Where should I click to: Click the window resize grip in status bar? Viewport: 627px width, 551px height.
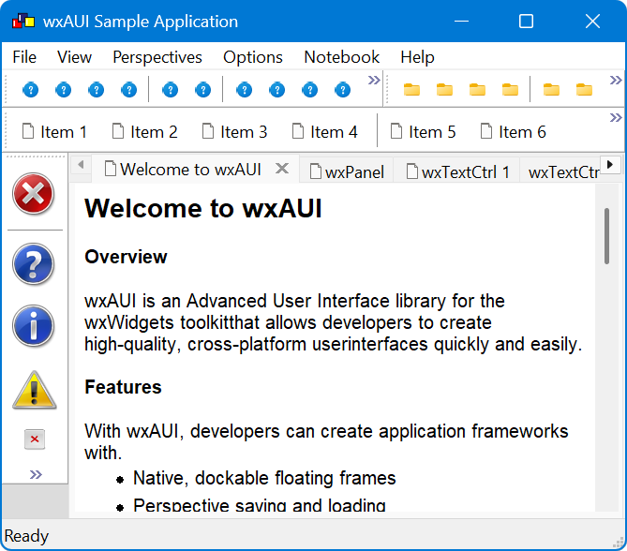pos(618,543)
